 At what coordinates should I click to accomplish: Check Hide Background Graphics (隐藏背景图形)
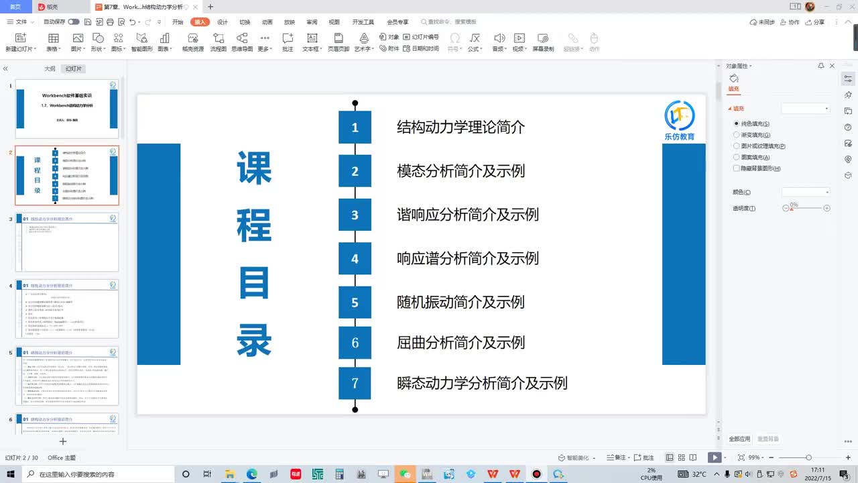[737, 168]
